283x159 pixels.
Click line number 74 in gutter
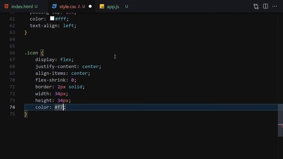[12, 107]
